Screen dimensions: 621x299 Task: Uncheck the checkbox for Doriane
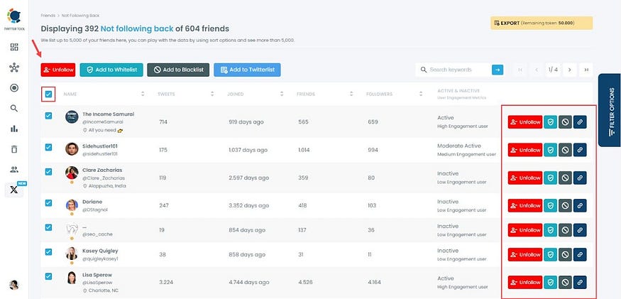(x=48, y=202)
